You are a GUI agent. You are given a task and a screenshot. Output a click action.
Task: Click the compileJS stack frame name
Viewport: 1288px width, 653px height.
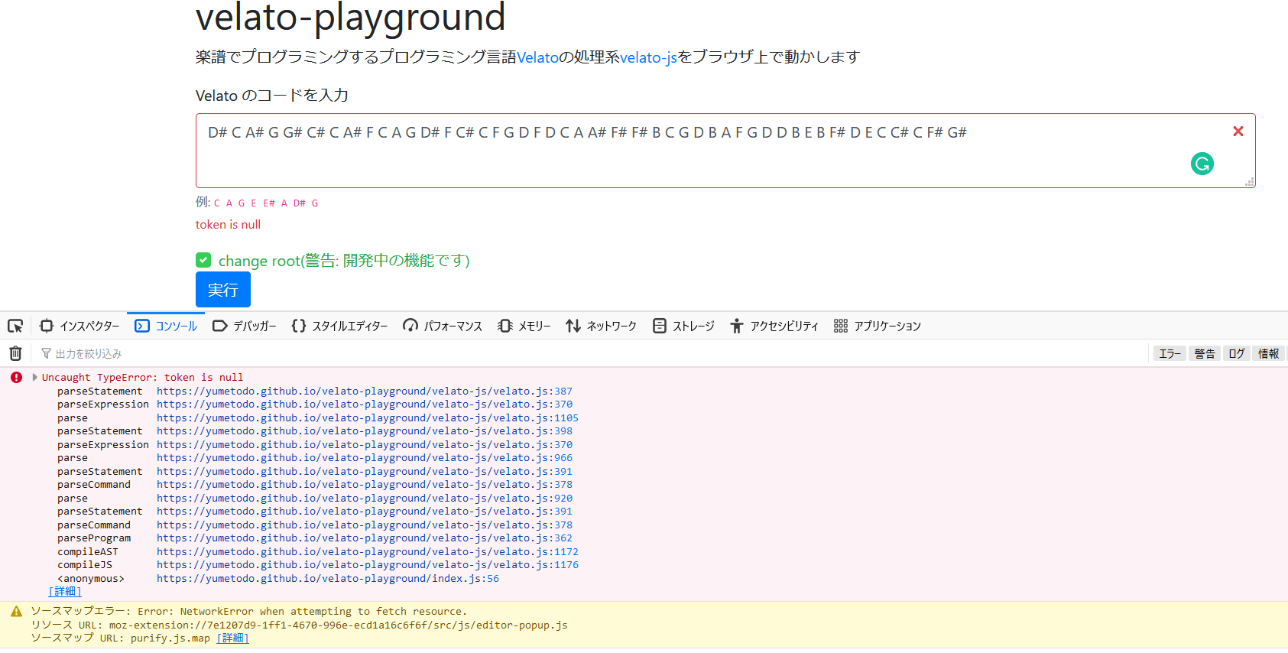85,565
